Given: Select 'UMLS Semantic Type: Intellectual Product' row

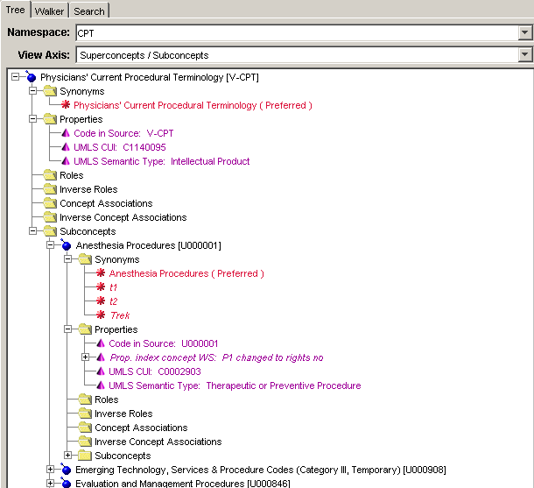Looking at the screenshot, I should click(162, 161).
